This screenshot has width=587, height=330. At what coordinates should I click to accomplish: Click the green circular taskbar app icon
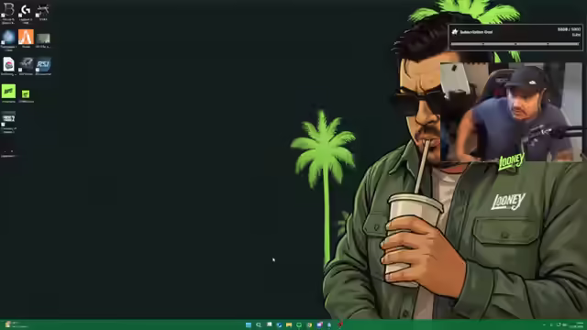pyautogui.click(x=299, y=324)
